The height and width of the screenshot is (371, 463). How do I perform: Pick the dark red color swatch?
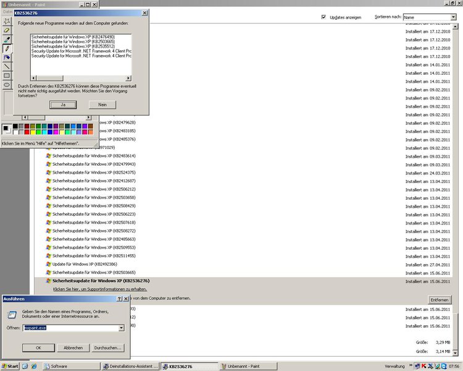(x=27, y=126)
